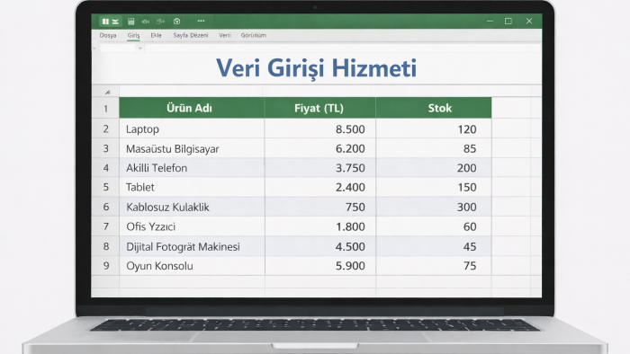Image resolution: width=630 pixels, height=354 pixels.
Task: Select row header 2
Action: (105, 128)
